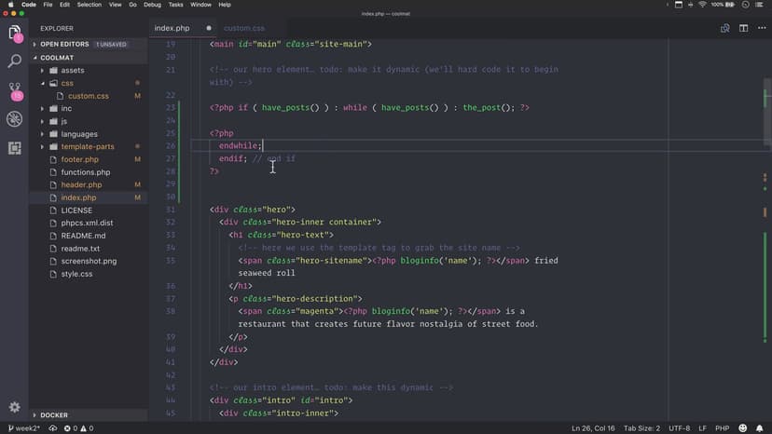Image resolution: width=772 pixels, height=434 pixels.
Task: Open the Debug view icon
Action: (x=15, y=119)
